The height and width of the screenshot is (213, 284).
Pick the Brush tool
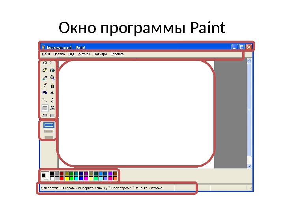pos(52,85)
